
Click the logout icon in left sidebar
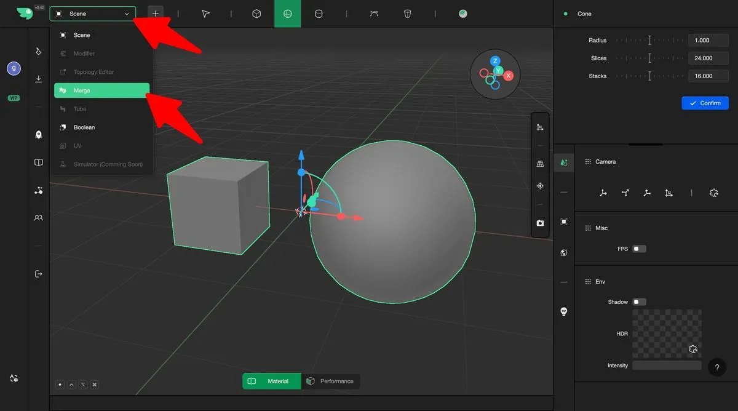[x=39, y=274]
